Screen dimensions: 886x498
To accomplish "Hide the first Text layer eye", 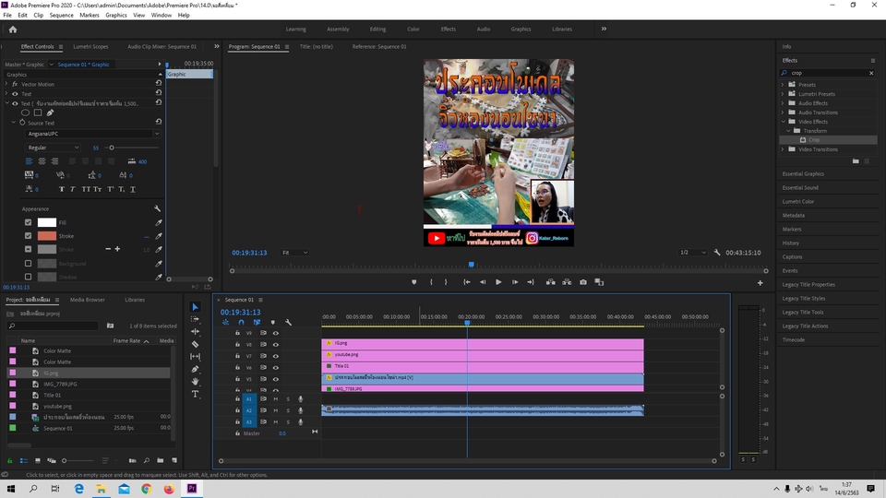I will tap(16, 94).
